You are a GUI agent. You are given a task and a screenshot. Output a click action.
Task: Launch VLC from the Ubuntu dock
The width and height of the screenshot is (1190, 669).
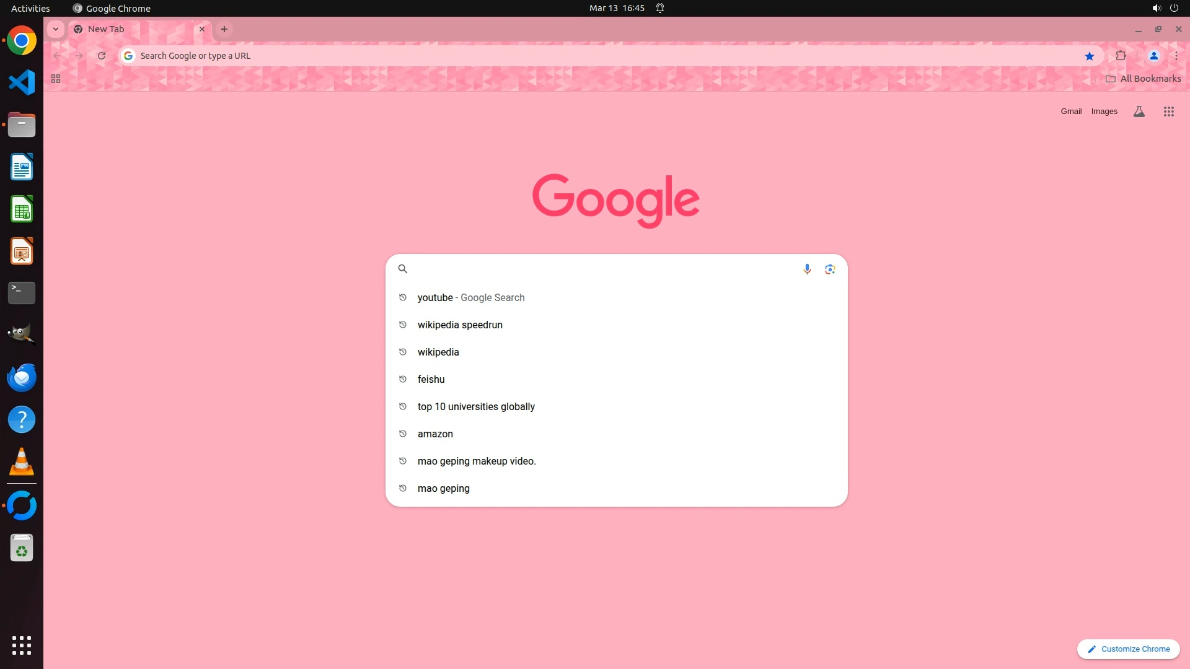22,461
